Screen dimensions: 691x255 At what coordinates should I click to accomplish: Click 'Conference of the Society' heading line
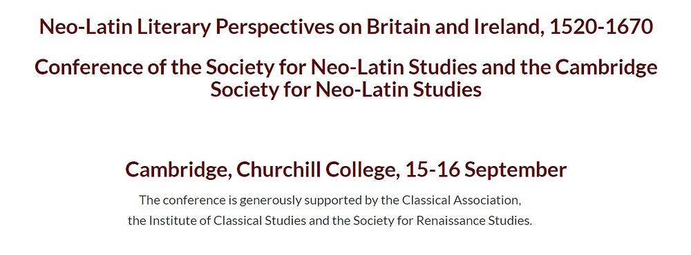[346, 68]
